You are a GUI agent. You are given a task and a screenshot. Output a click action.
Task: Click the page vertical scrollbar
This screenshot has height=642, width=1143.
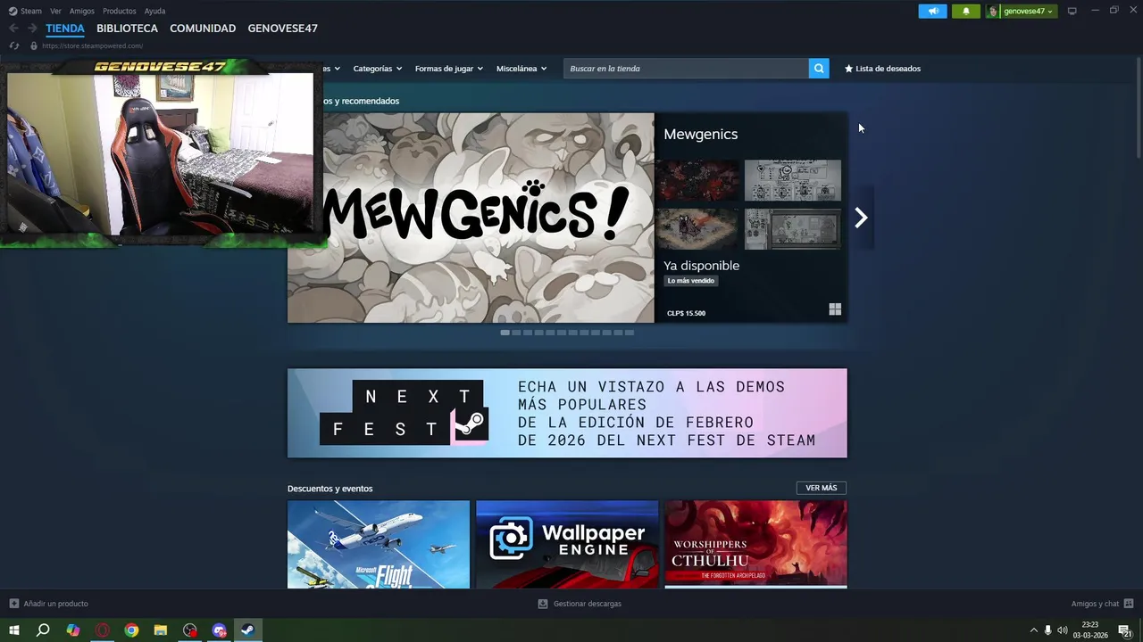click(x=1139, y=108)
